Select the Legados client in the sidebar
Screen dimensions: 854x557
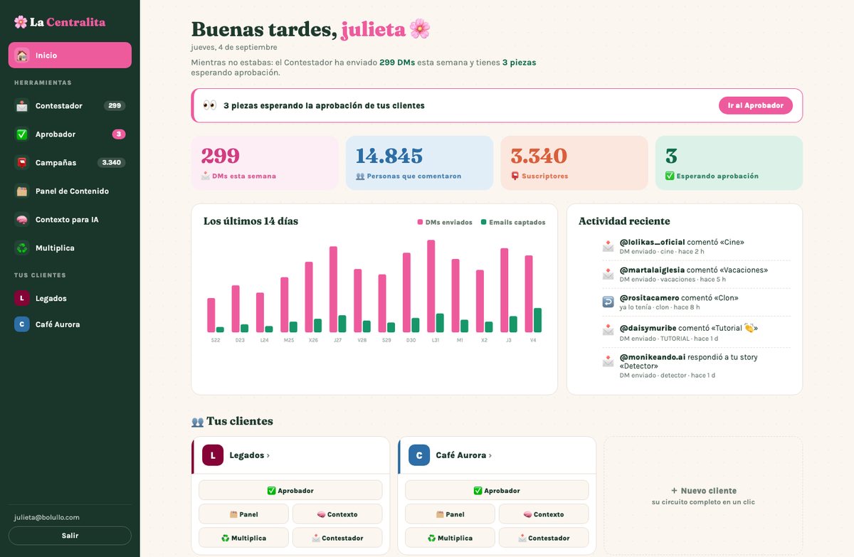[x=70, y=299]
